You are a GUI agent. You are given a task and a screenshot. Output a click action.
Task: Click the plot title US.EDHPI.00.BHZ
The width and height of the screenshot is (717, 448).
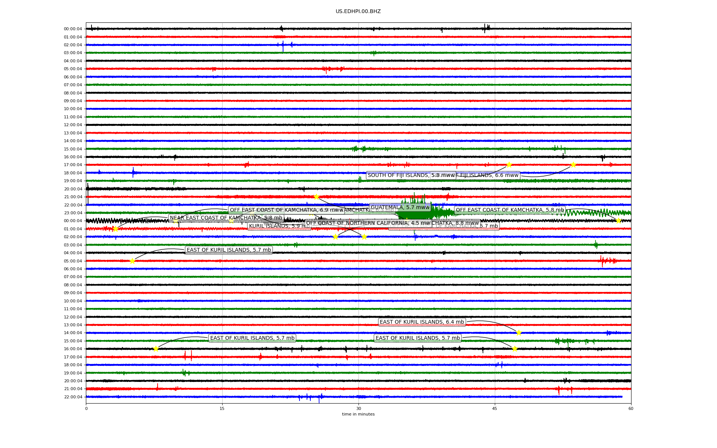tap(358, 12)
